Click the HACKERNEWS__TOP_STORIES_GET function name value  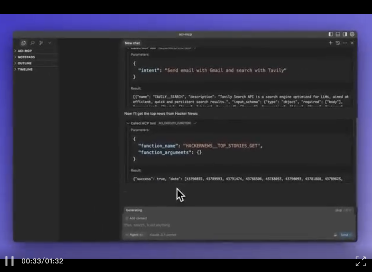(x=222, y=146)
